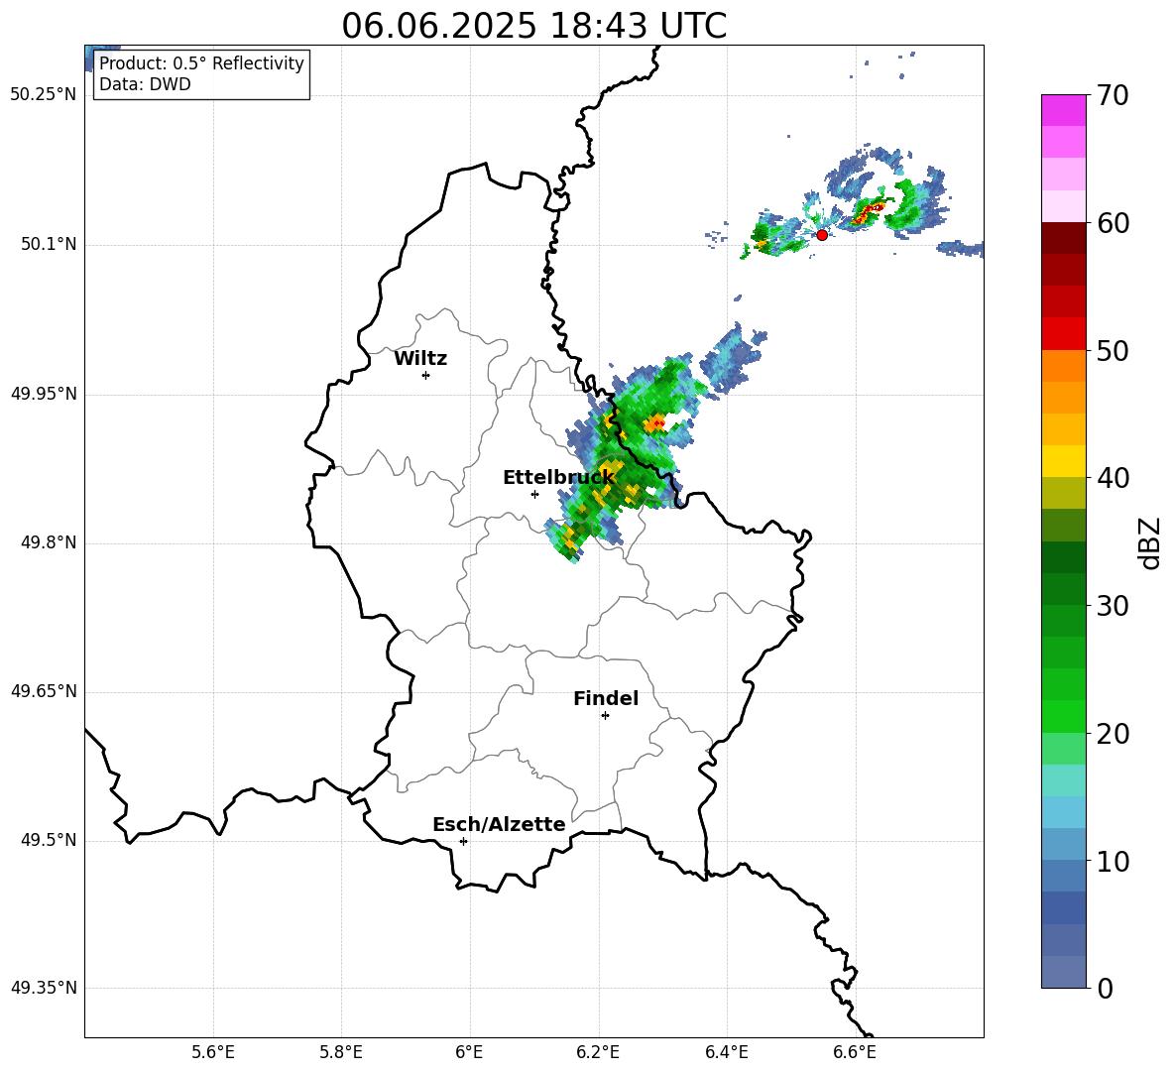Click the 'Data: DWD' text

[145, 84]
